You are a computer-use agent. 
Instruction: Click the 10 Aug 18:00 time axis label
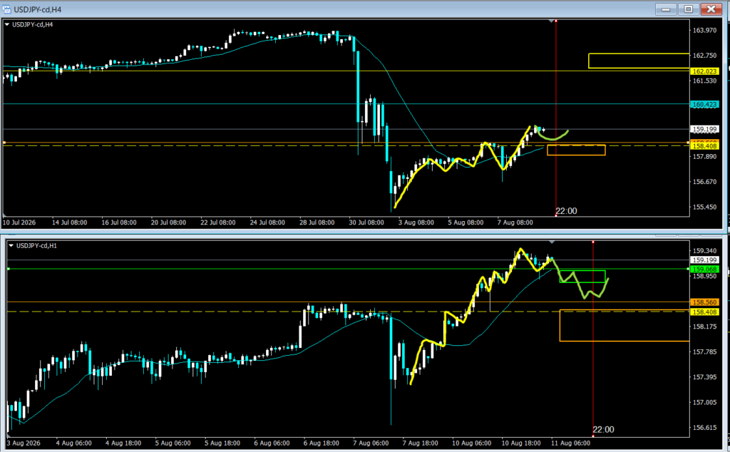(x=521, y=443)
